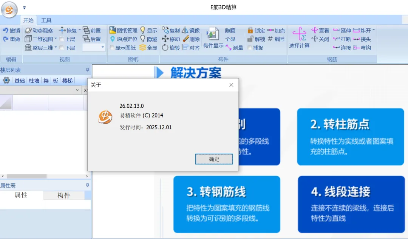This screenshot has width=408, height=239.
Task: Click 图纸 group 全显 layers icon
Action: [142, 48]
